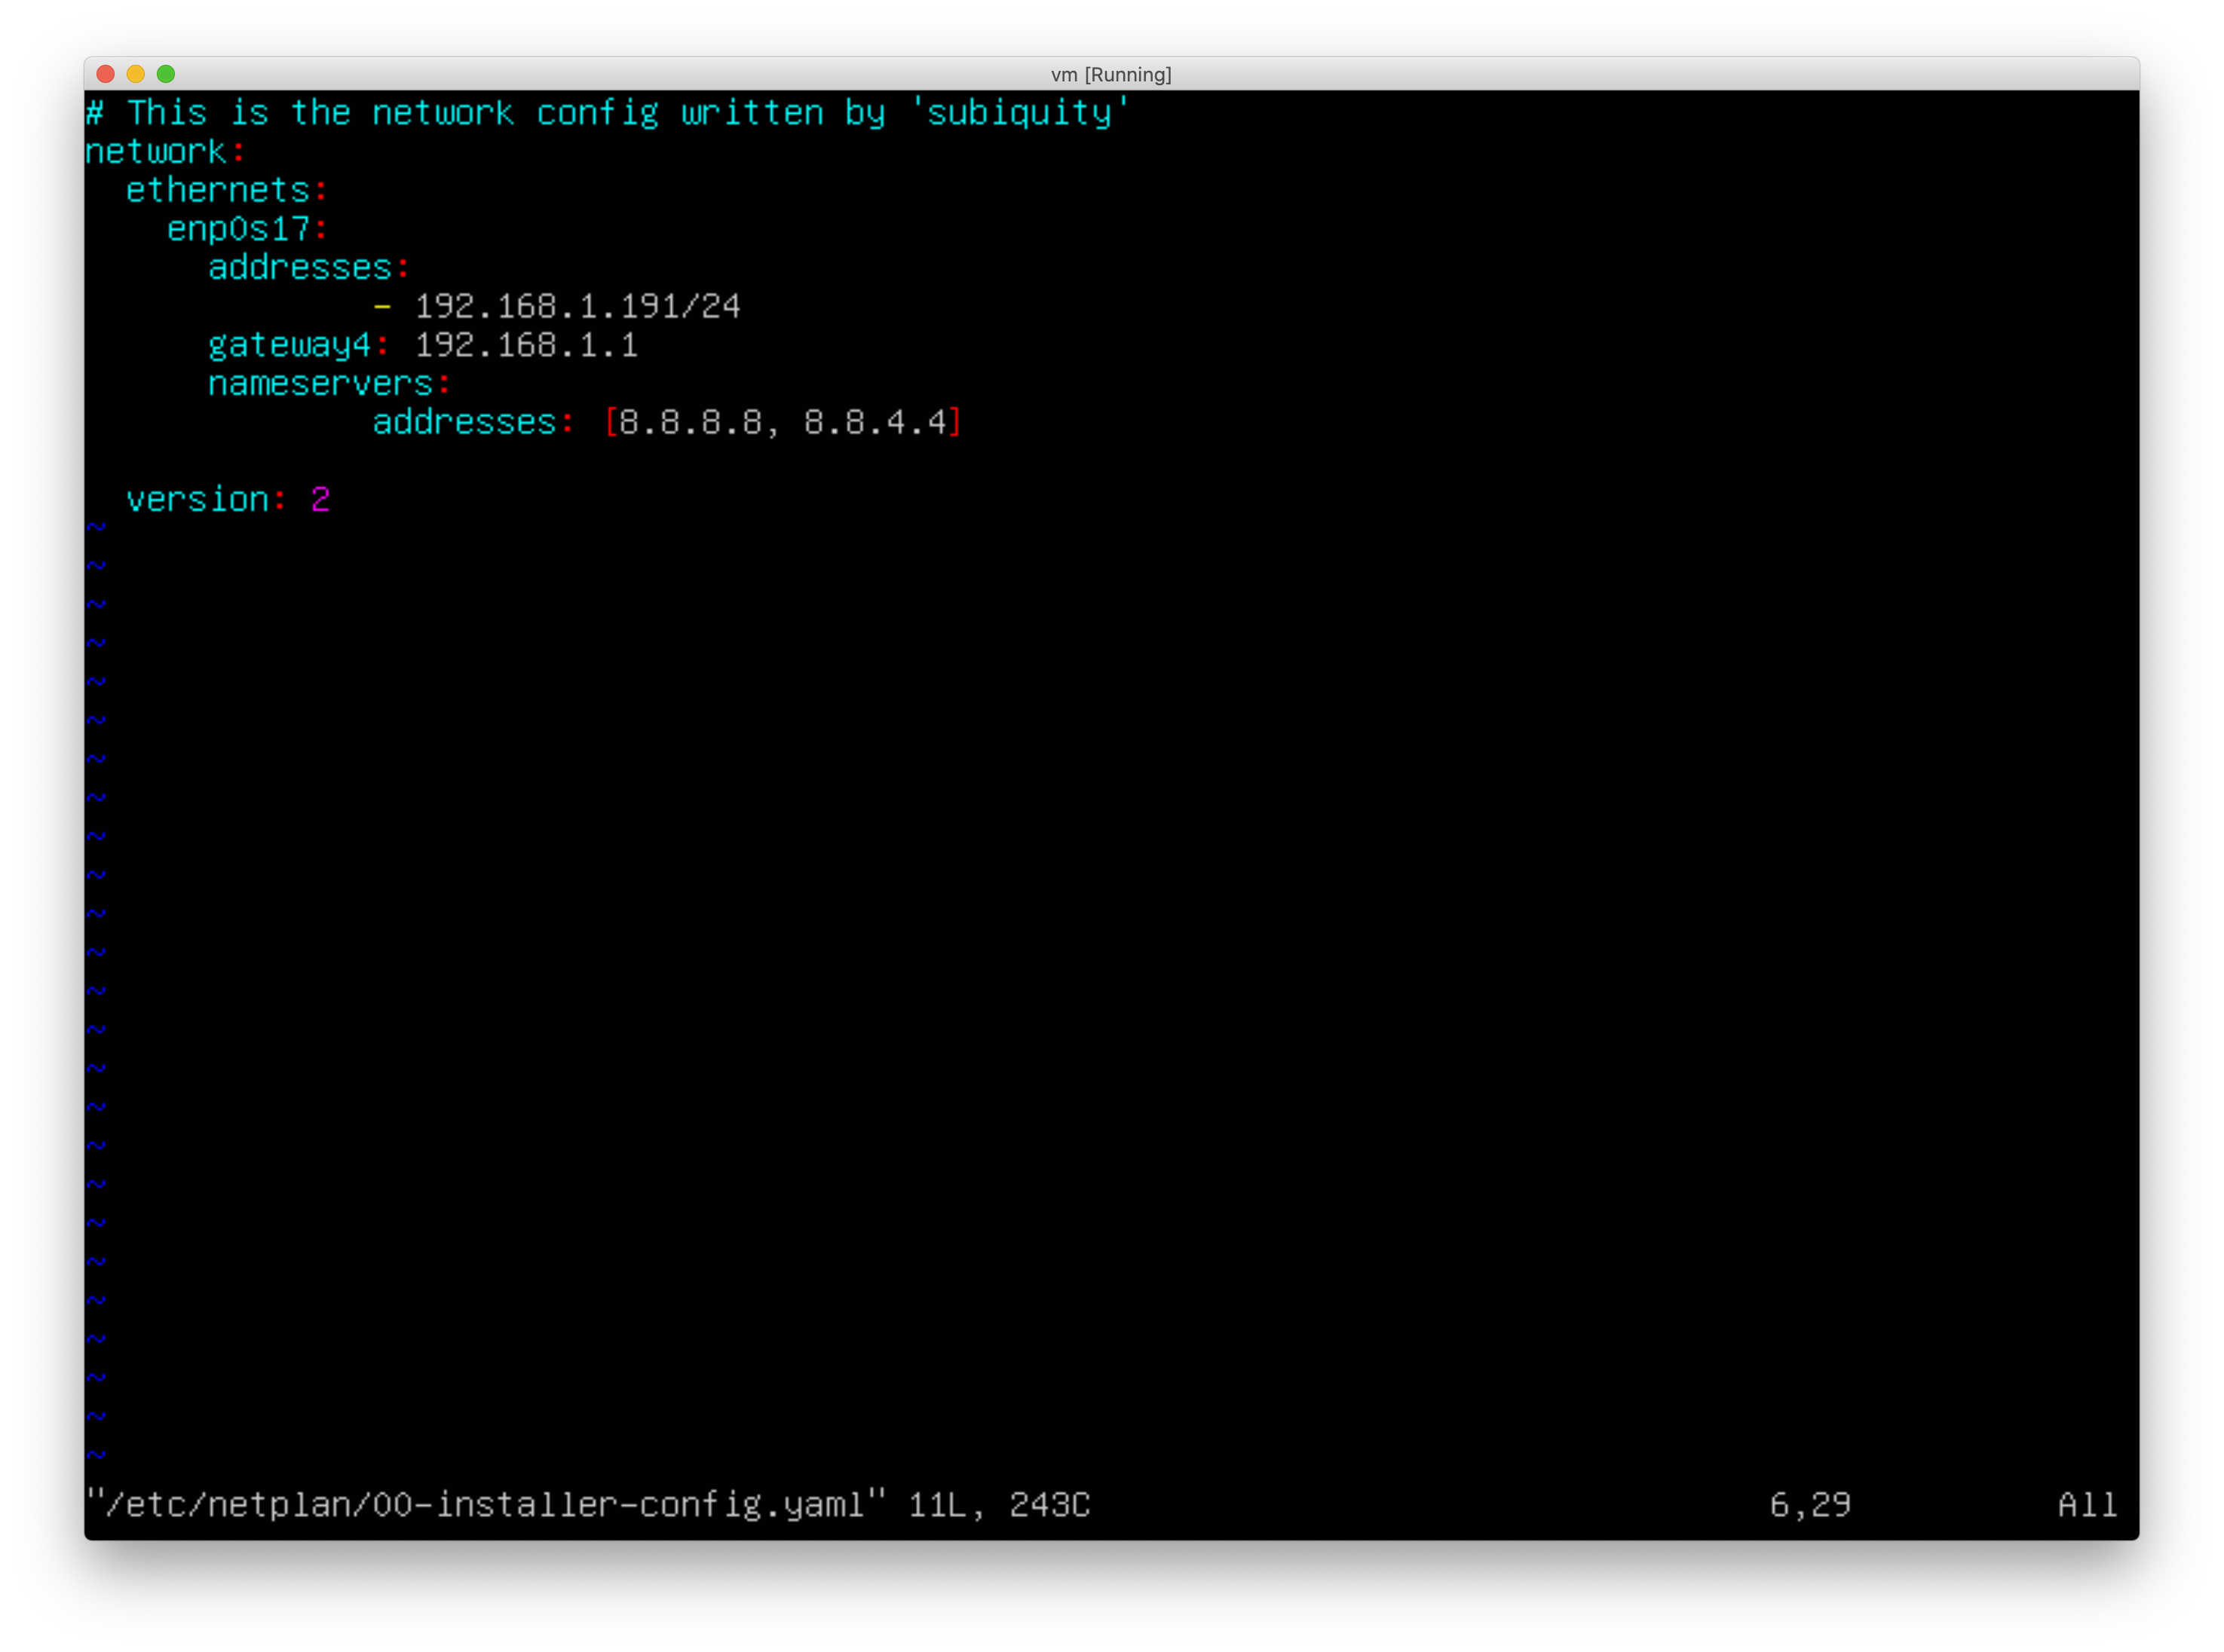
Task: Click the red close window button
Action: (105, 74)
